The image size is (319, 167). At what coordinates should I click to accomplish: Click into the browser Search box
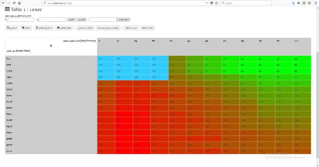click(246, 3)
